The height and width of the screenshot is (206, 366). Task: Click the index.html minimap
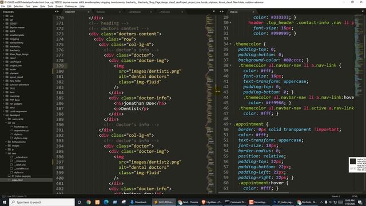[x=210, y=104]
